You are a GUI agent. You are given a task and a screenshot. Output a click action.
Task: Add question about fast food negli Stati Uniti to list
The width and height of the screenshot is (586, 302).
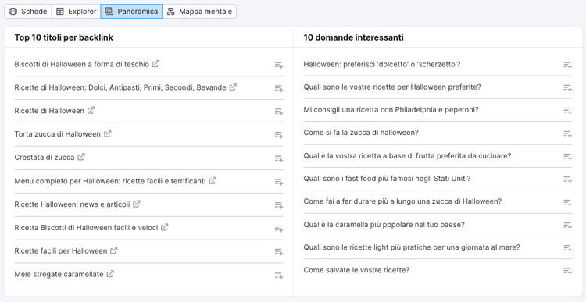tap(568, 179)
